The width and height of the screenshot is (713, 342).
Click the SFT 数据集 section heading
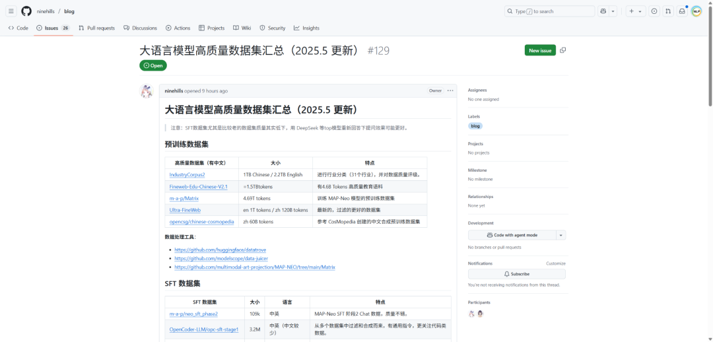tap(182, 283)
